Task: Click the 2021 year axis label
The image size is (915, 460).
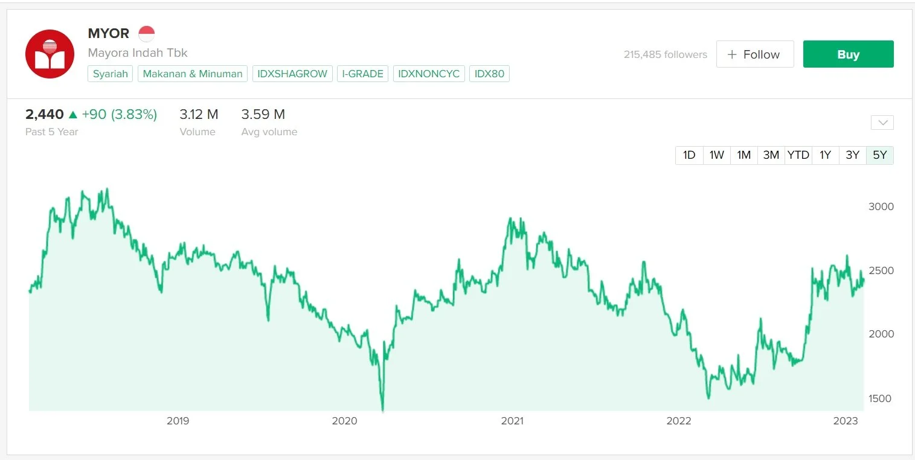Action: click(512, 421)
